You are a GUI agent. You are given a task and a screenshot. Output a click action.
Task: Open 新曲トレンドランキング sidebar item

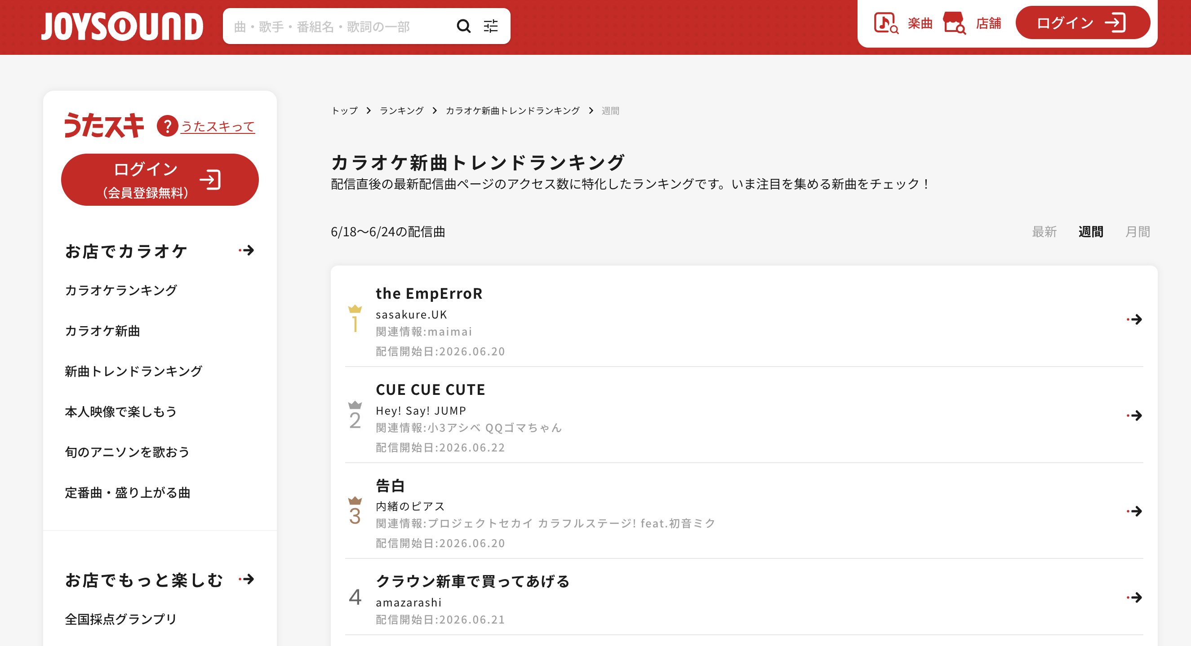(x=133, y=371)
